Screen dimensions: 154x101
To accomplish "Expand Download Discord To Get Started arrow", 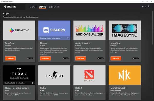I will [x=68, y=38].
